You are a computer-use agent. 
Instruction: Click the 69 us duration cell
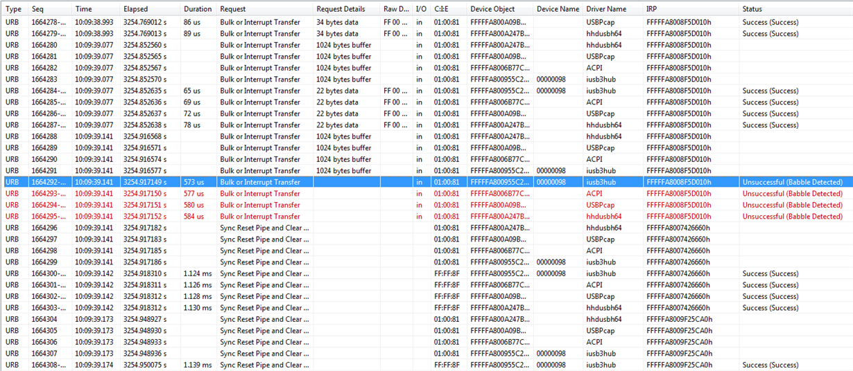coord(192,102)
